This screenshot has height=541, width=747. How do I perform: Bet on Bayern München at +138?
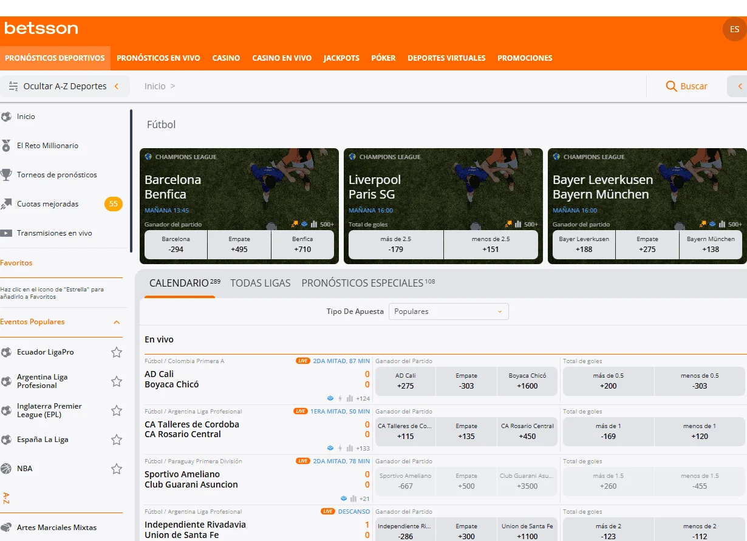[x=711, y=245]
